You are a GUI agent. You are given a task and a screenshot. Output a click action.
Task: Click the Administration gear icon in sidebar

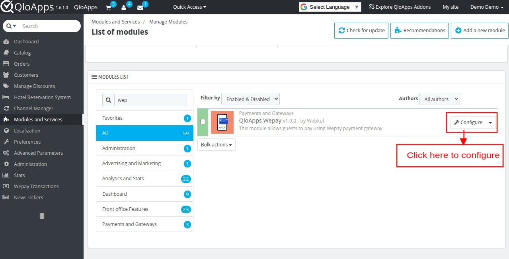click(6, 164)
